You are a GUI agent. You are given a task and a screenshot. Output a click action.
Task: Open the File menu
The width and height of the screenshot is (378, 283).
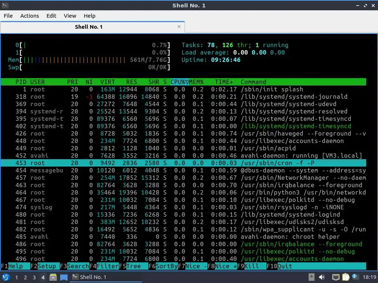(8, 16)
